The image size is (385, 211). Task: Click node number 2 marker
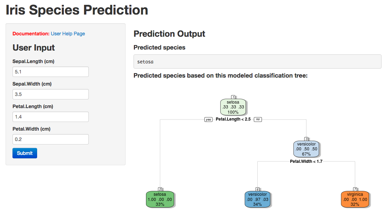pos(160,190)
